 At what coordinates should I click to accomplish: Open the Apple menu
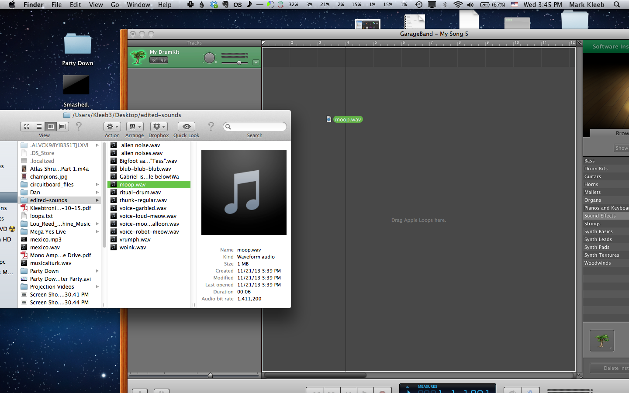[12, 4]
